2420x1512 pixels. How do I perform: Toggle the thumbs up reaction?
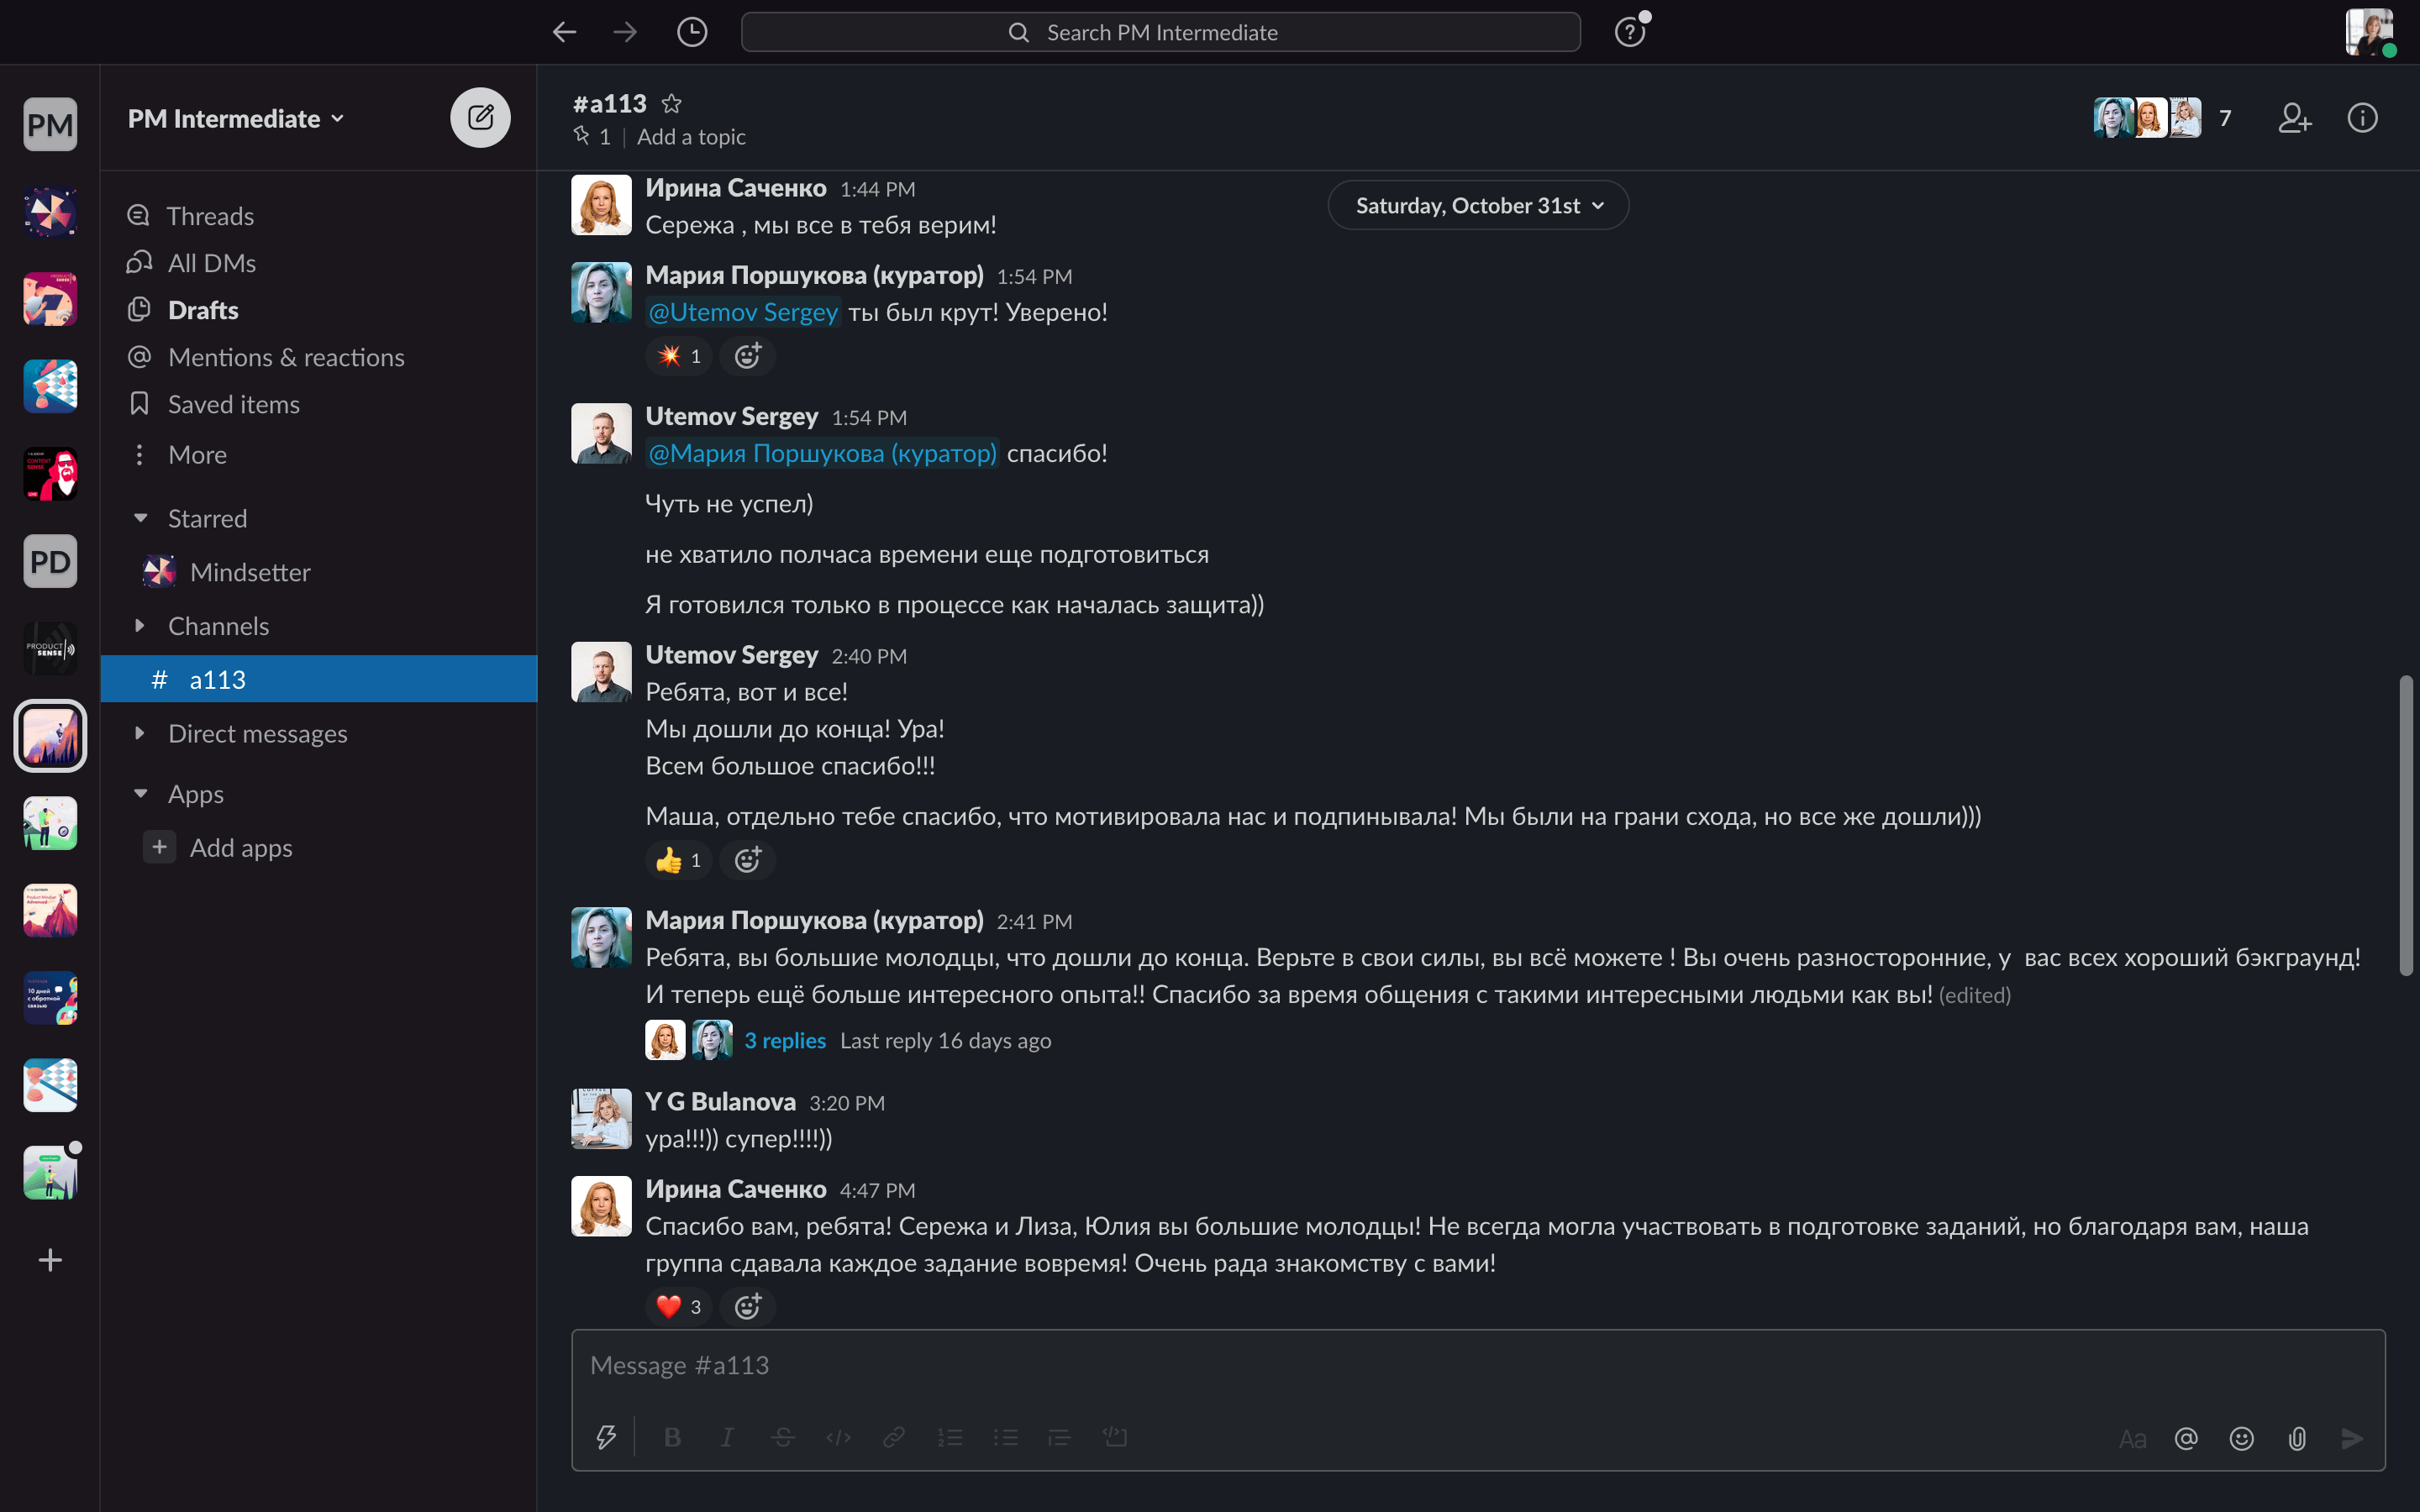point(679,860)
